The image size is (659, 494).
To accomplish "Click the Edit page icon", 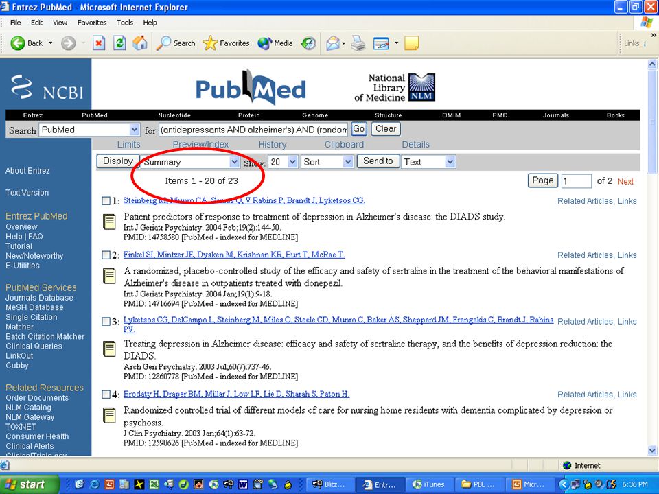I will click(x=381, y=43).
